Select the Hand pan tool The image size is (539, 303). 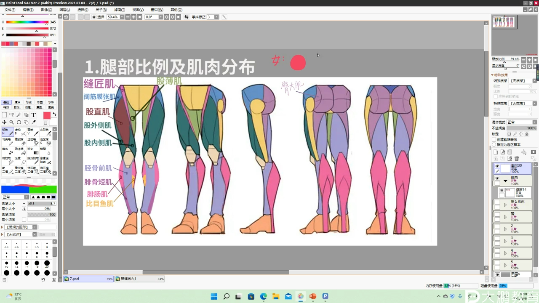(26, 122)
